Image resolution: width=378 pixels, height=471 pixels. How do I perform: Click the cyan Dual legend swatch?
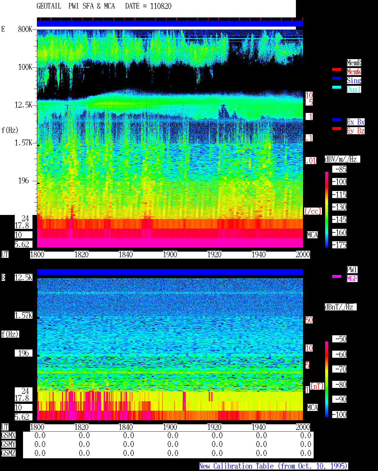coord(337,87)
